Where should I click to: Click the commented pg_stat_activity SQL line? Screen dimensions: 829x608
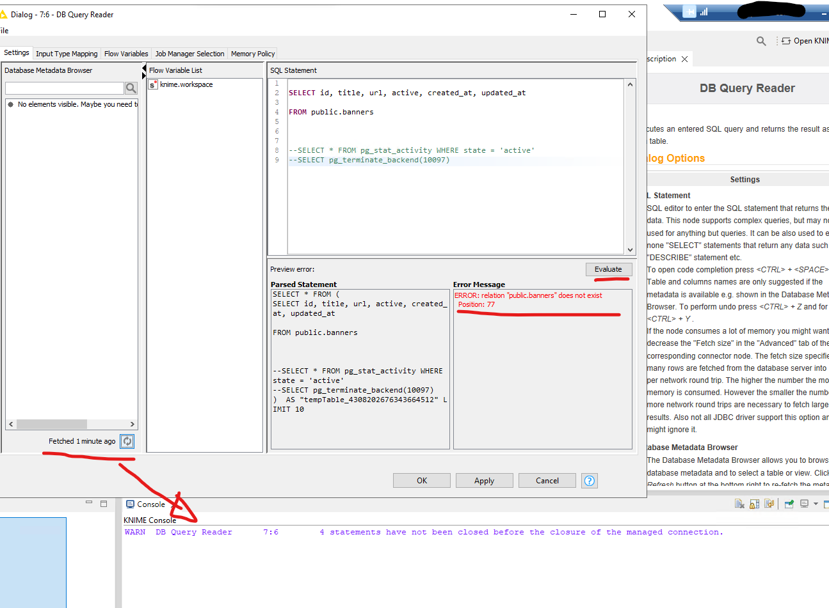pos(412,150)
